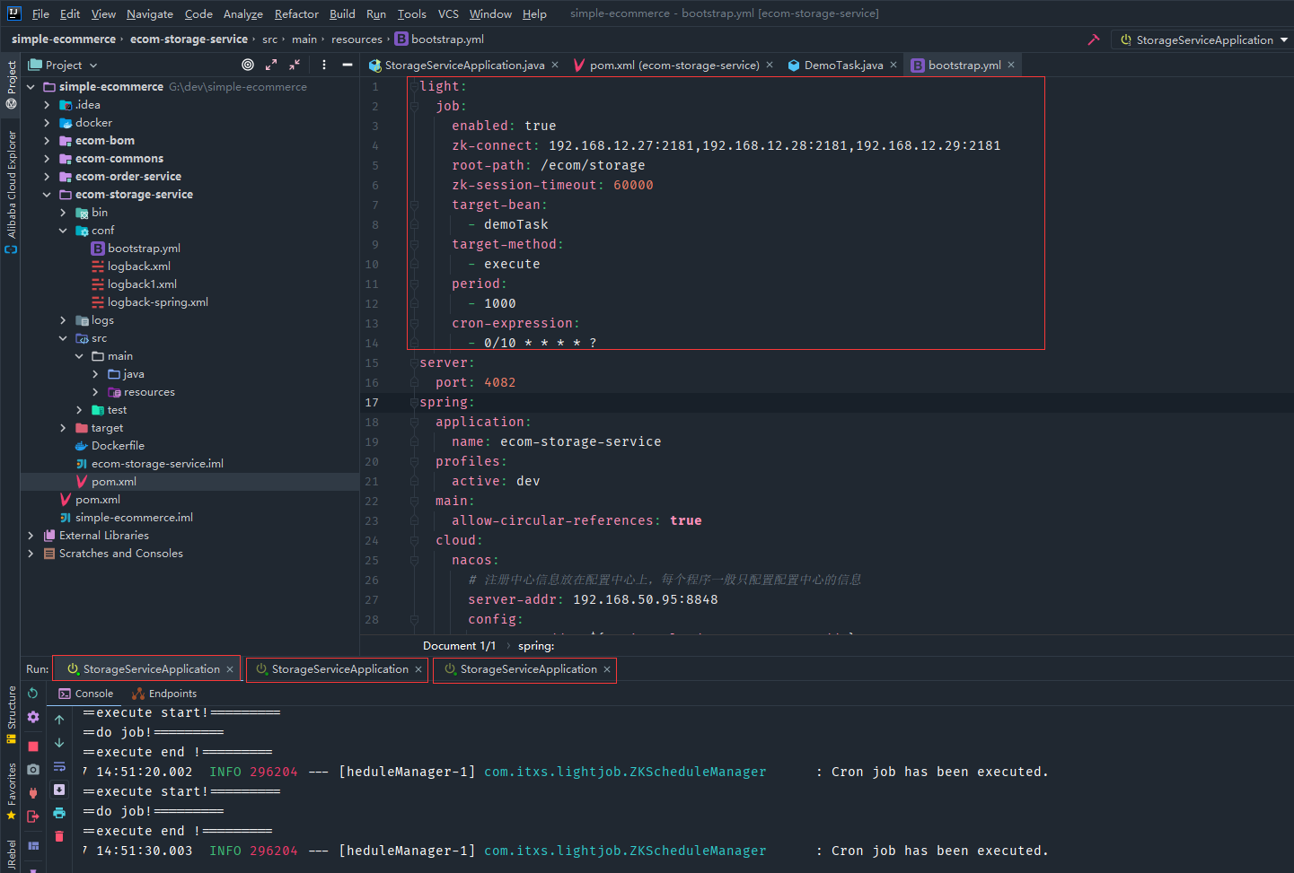Open the Analyze menu

click(243, 13)
